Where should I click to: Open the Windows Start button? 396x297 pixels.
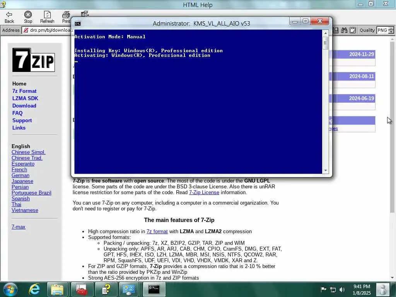(10, 289)
